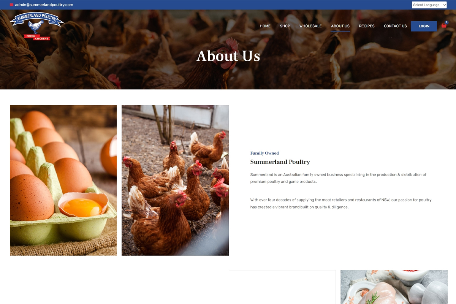Image resolution: width=456 pixels, height=304 pixels.
Task: Click the Family Owned subtitle text
Action: click(264, 153)
